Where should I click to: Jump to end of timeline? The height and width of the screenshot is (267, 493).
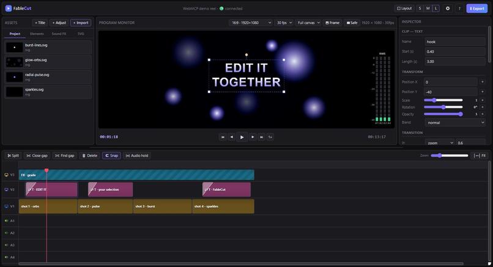click(x=261, y=137)
